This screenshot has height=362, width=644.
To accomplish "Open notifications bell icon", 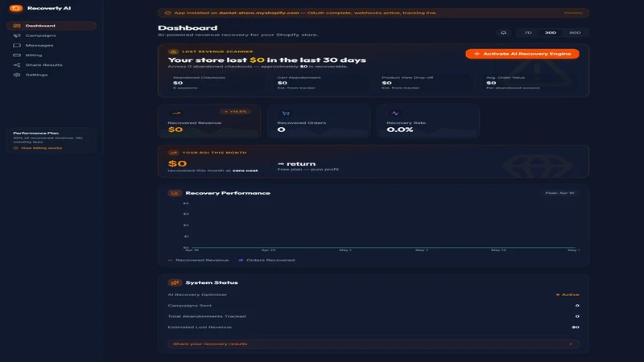I will click(x=503, y=32).
